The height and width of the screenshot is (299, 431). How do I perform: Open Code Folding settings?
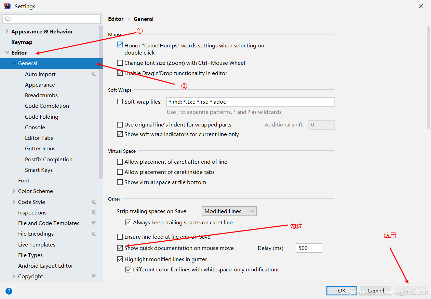click(42, 117)
